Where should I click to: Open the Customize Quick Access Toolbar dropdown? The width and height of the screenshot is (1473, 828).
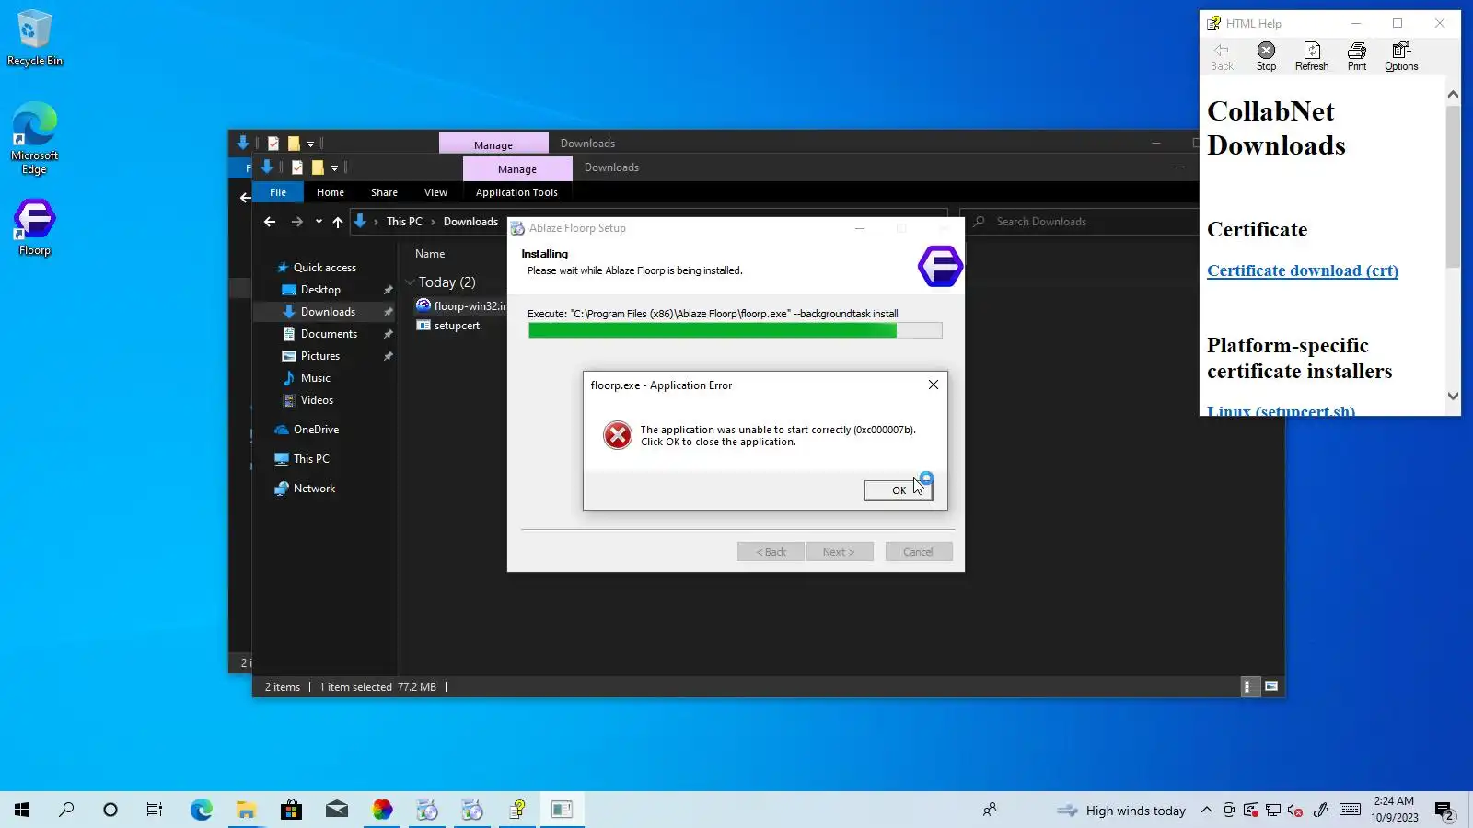click(334, 167)
